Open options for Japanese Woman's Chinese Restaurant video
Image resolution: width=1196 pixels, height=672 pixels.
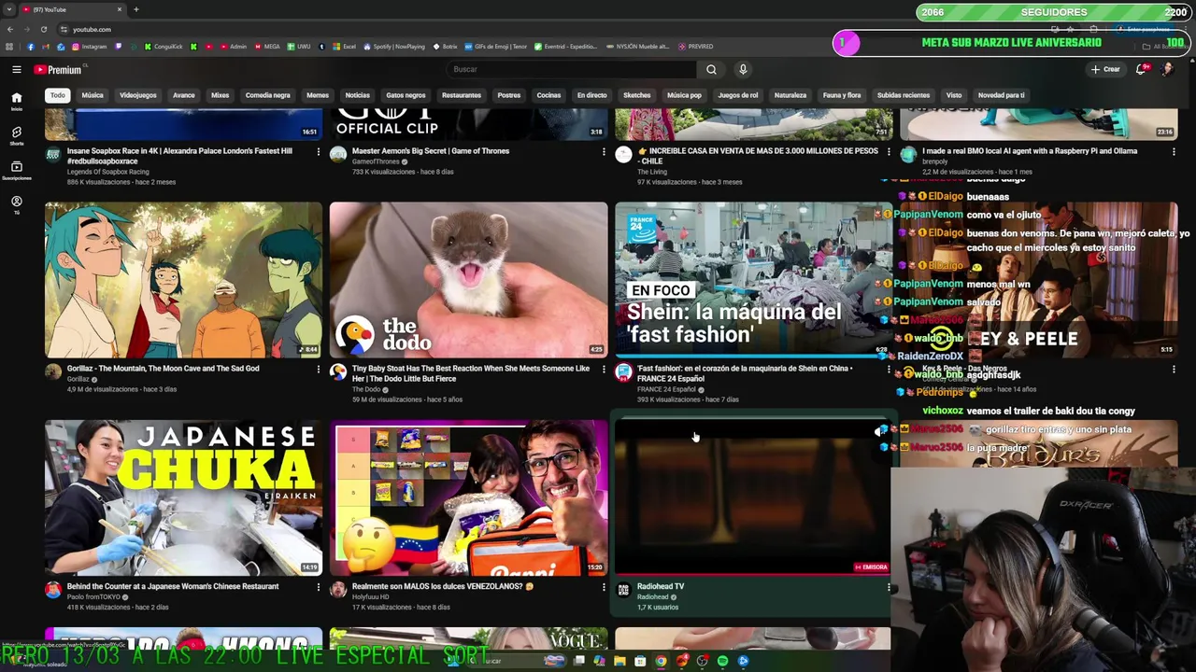pos(318,587)
